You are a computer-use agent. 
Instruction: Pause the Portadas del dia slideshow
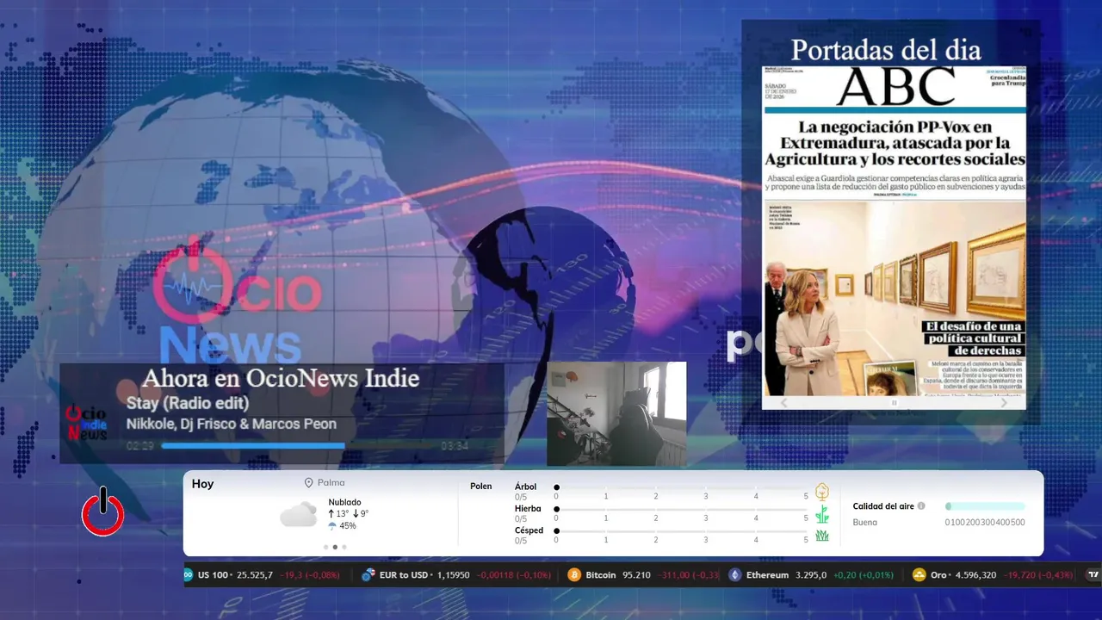894,403
